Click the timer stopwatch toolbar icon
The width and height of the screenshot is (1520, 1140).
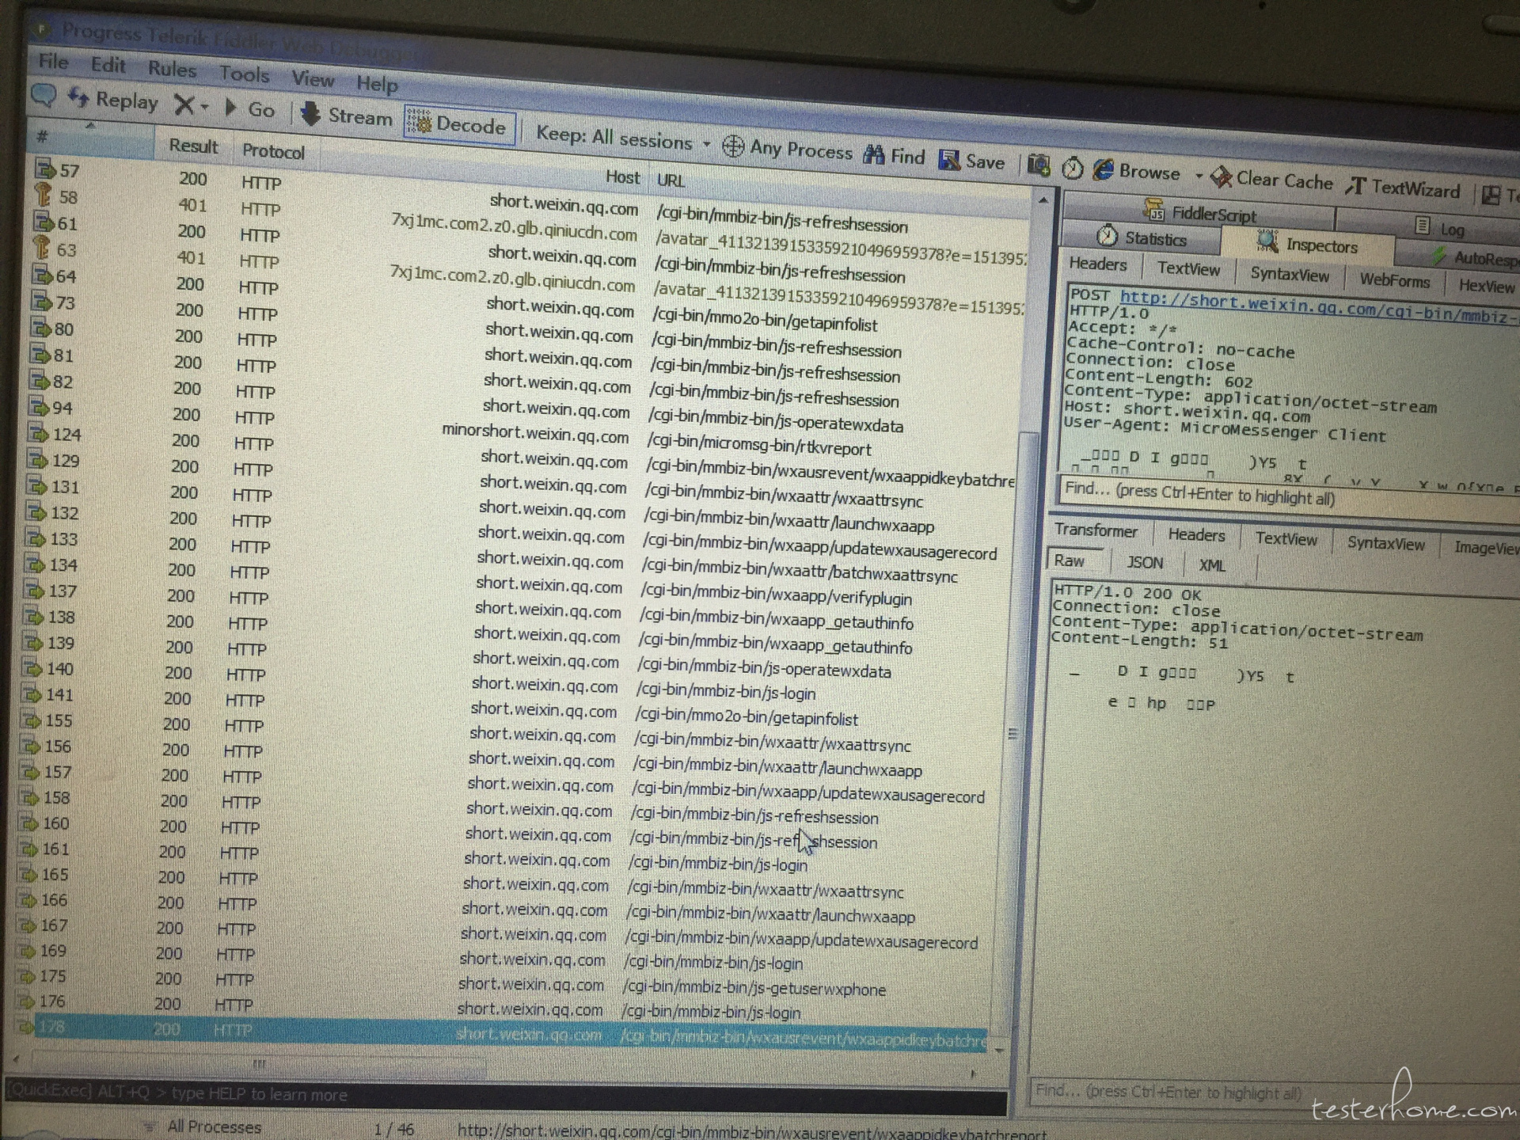1073,168
